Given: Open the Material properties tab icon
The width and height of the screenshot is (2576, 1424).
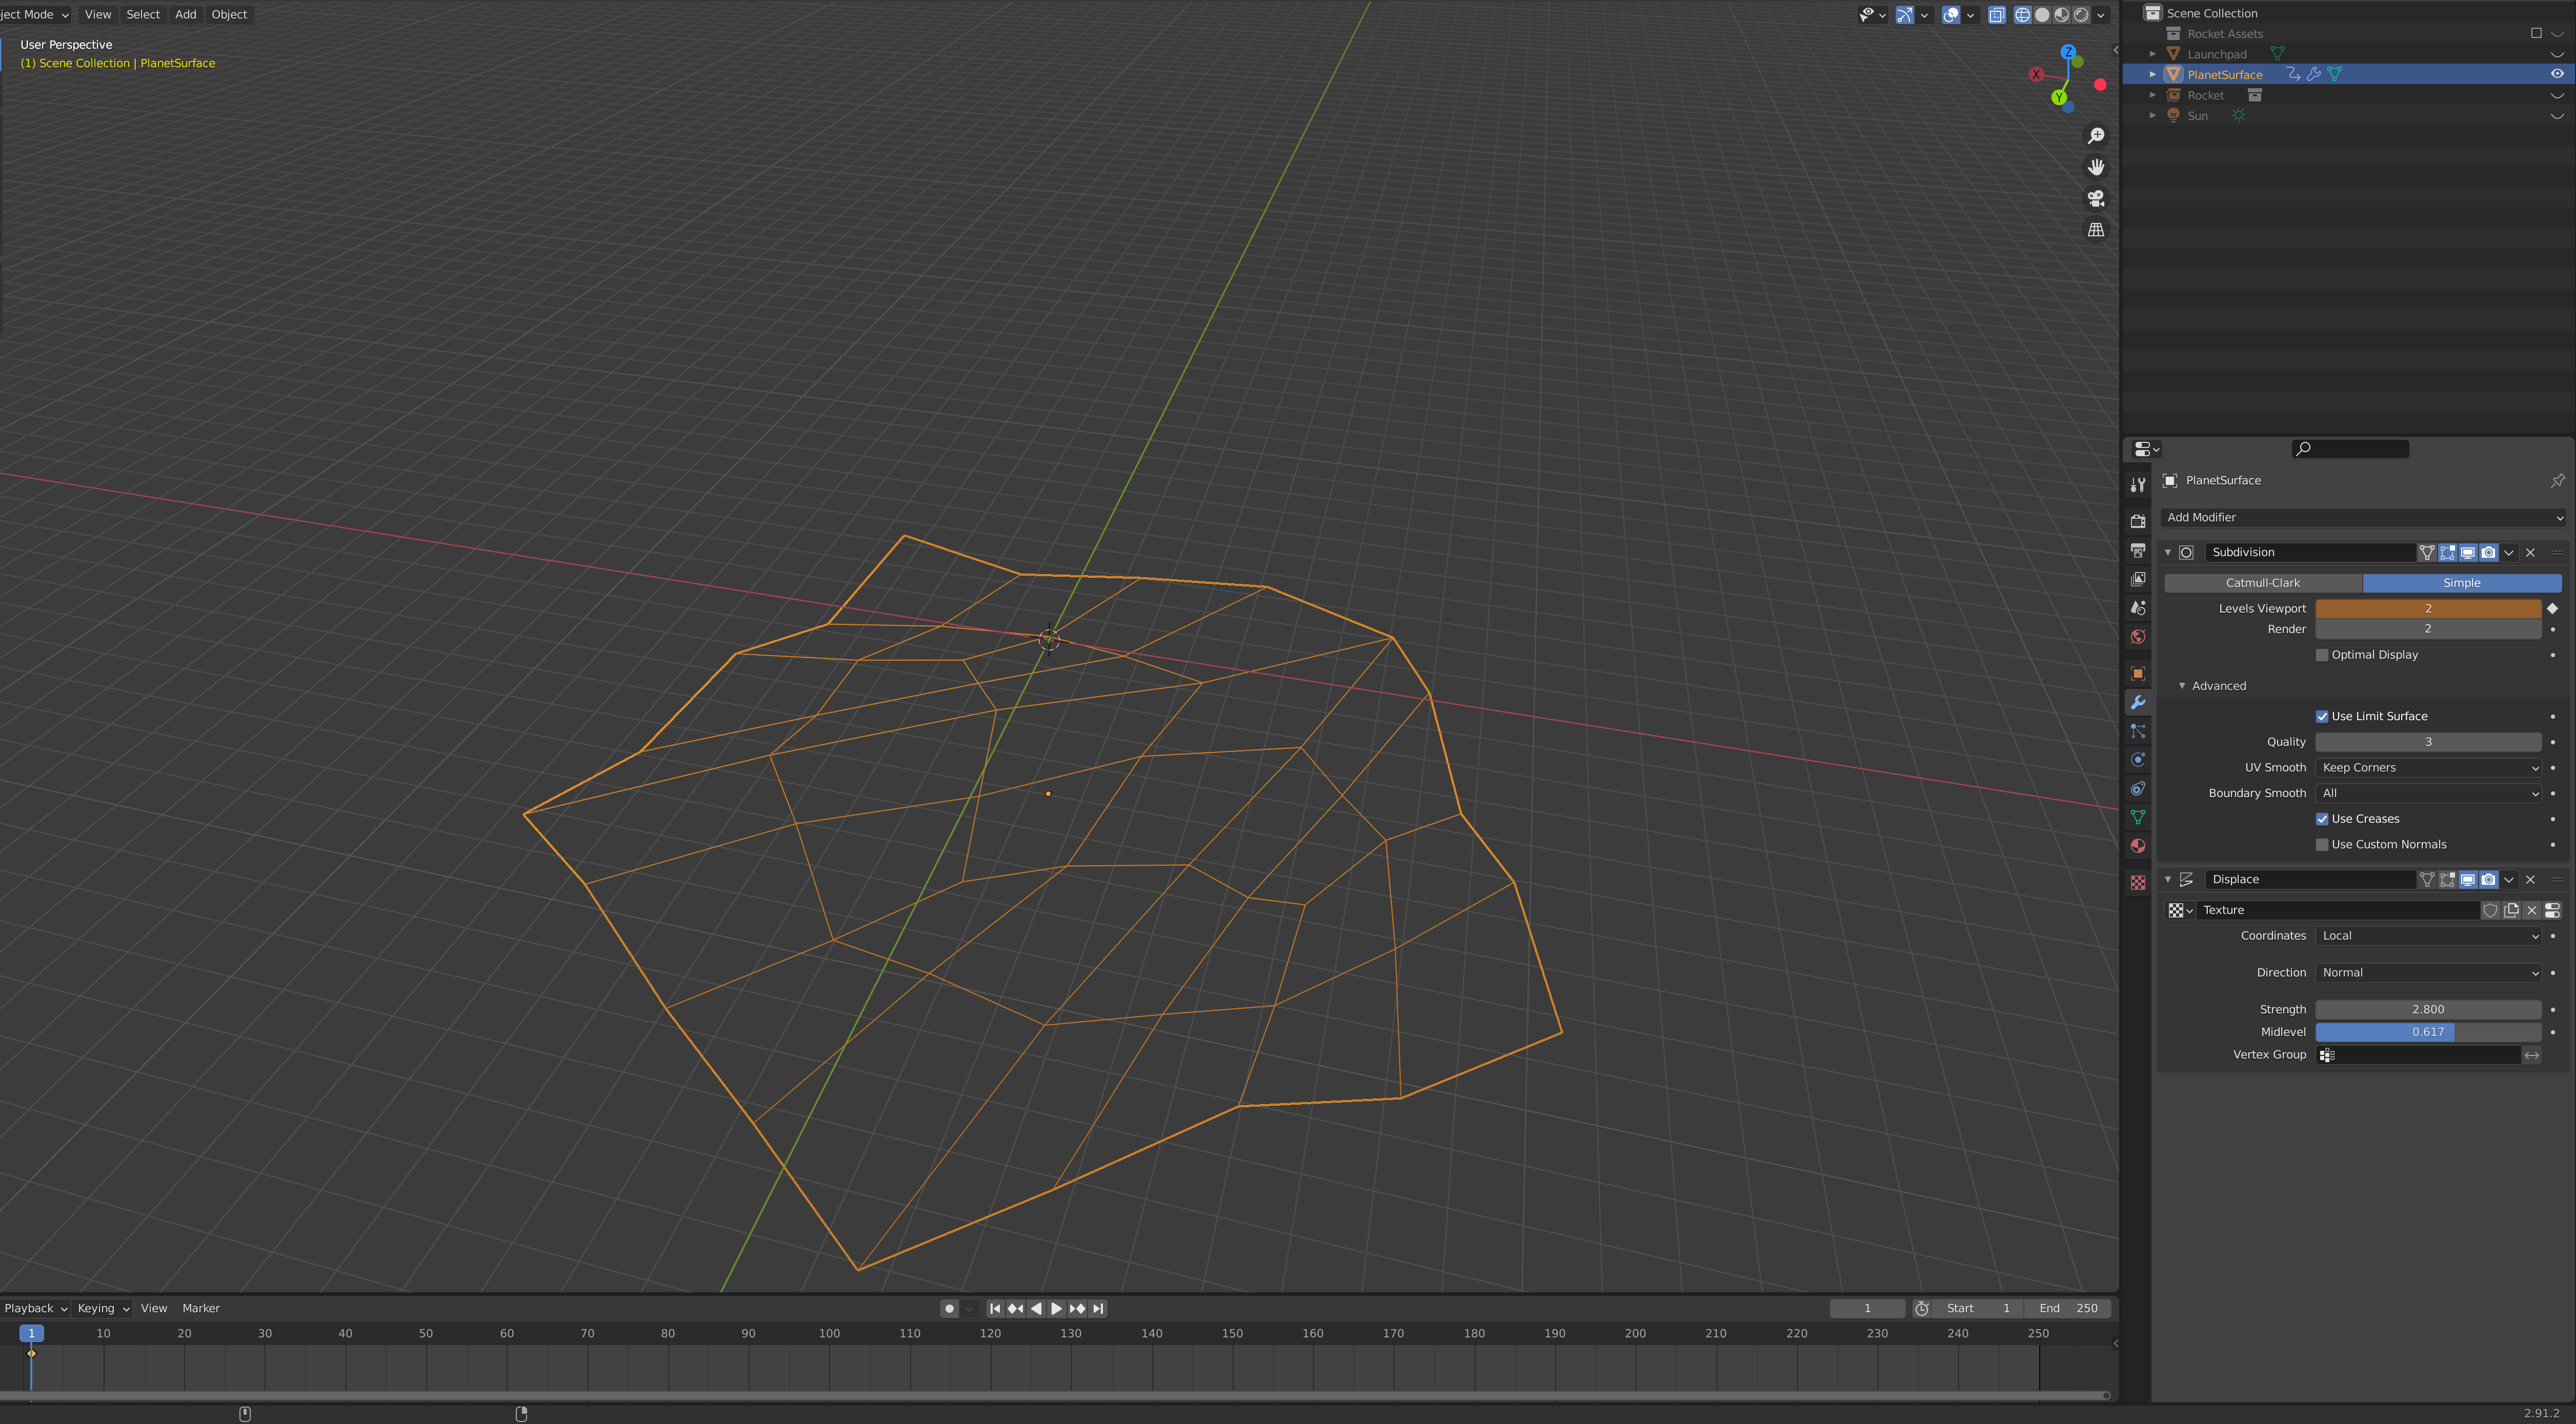Looking at the screenshot, I should (x=2138, y=846).
